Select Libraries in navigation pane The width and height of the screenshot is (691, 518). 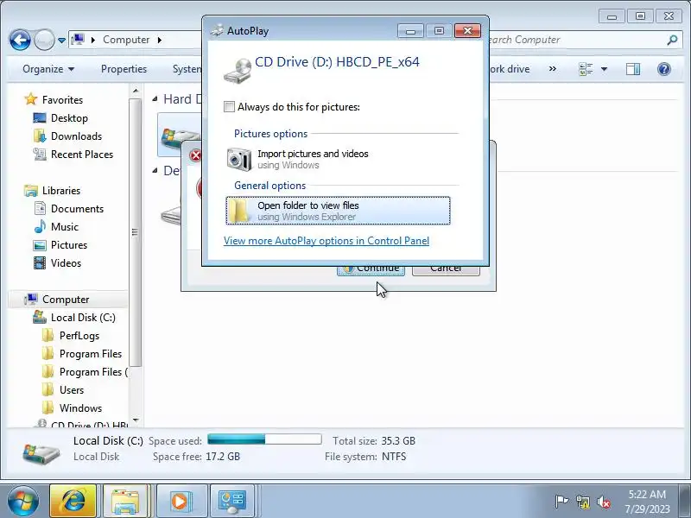[61, 191]
